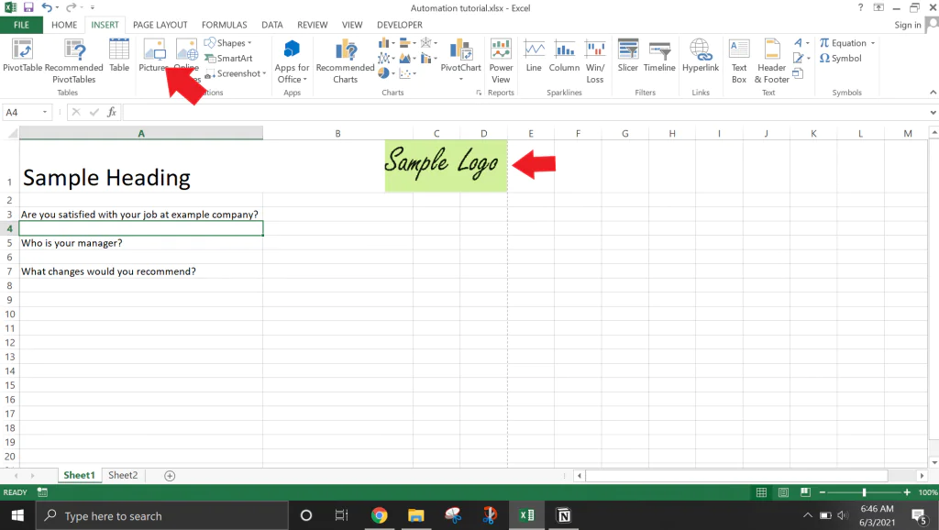Insert an Object from Text group
The height and width of the screenshot is (530, 939).
[x=798, y=73]
